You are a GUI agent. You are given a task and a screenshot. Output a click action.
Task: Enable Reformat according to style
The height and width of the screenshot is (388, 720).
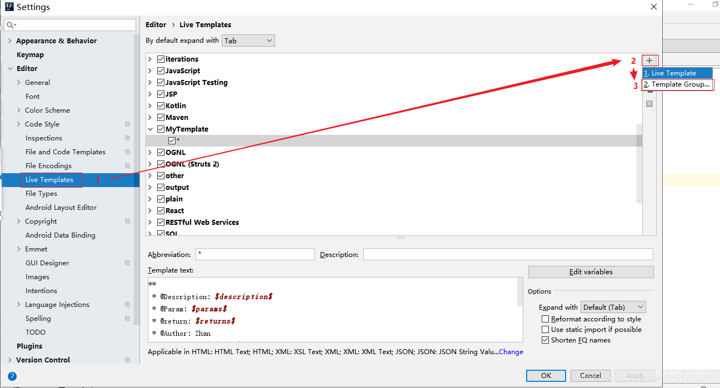545,319
